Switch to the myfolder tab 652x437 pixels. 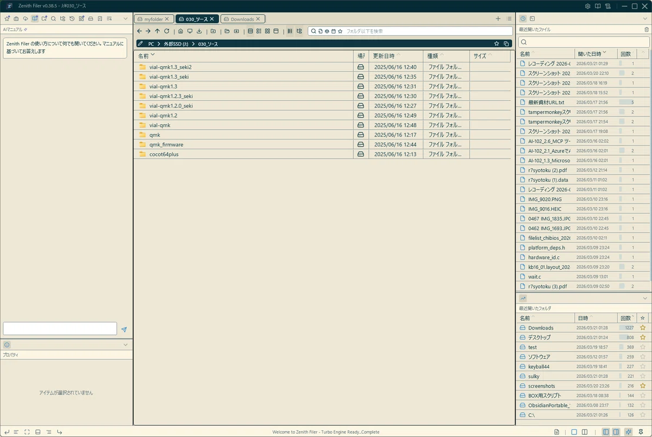[154, 19]
